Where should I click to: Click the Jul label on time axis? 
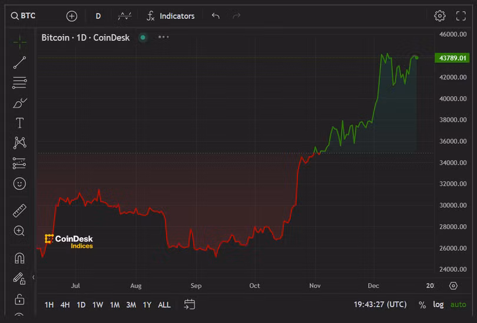[75, 285]
